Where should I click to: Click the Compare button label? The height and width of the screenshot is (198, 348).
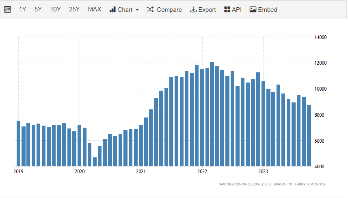pos(169,9)
